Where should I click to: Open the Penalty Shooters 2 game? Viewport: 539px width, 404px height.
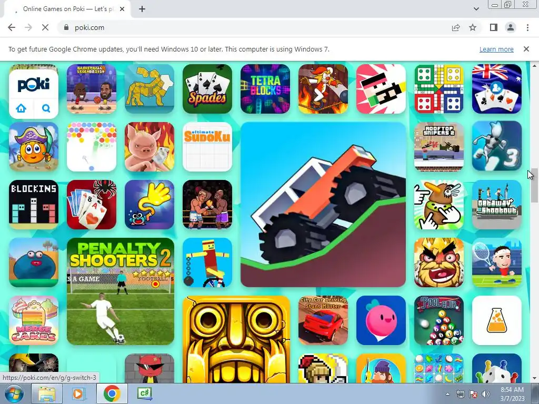[121, 291]
